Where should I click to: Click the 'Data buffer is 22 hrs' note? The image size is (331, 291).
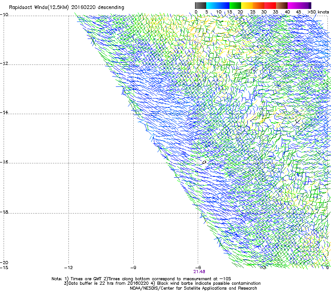162,283
